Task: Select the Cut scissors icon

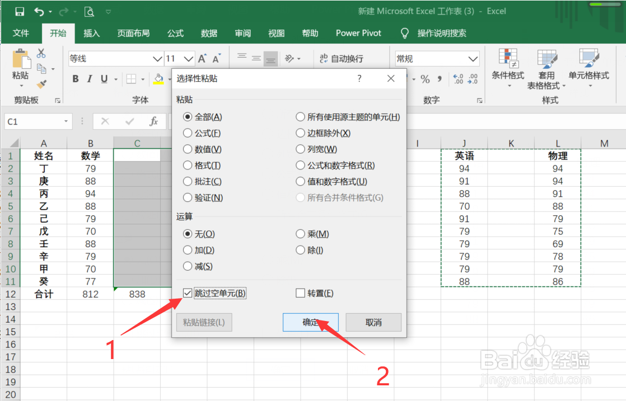Action: click(41, 52)
